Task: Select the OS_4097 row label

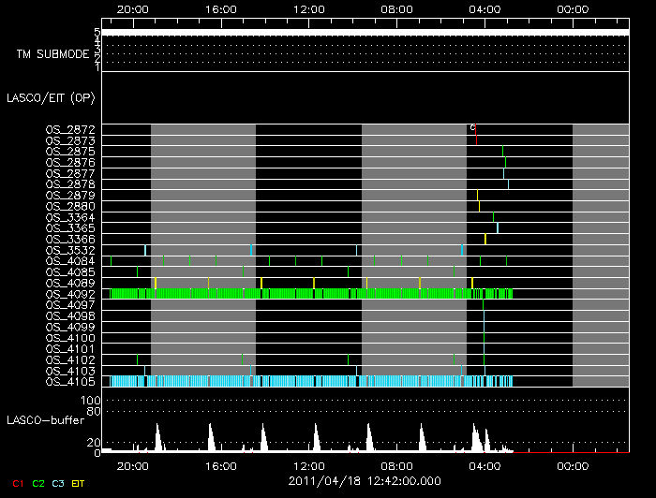Action: pyautogui.click(x=70, y=305)
